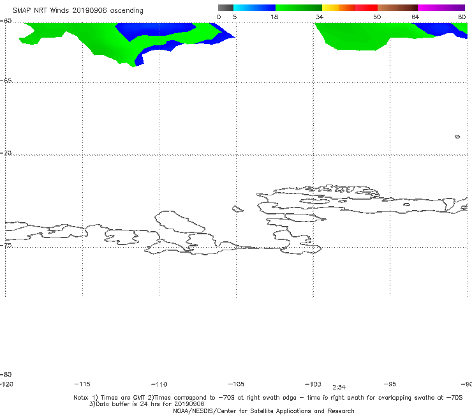472x415 pixels.
Task: Click the 'NOAA/NESDIS/Center for Satellite Applications and Research' credit
Action: coord(263,411)
